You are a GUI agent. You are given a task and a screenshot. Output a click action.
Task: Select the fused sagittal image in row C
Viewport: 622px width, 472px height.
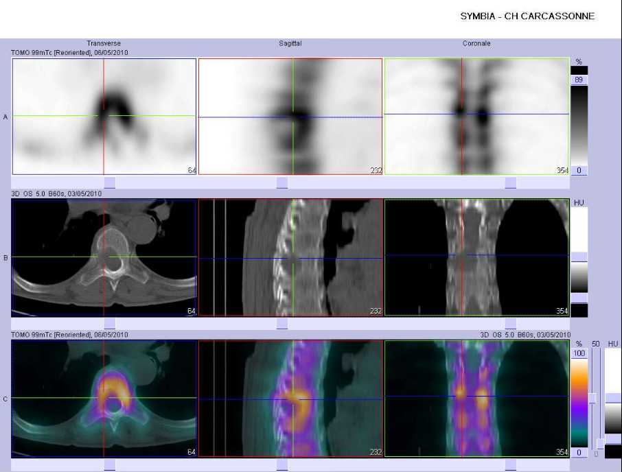(290, 399)
